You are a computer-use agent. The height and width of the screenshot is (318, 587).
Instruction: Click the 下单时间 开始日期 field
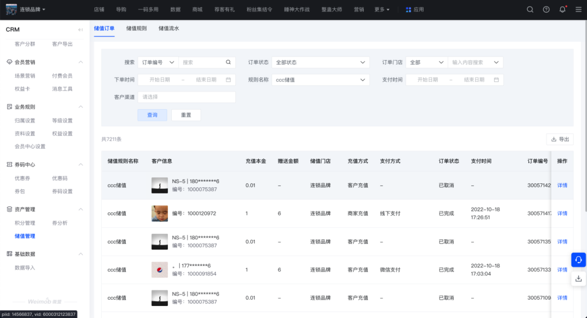pyautogui.click(x=160, y=80)
